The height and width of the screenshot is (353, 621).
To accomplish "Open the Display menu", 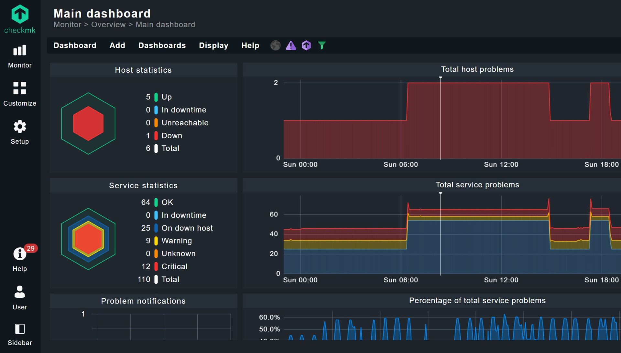I will click(213, 46).
